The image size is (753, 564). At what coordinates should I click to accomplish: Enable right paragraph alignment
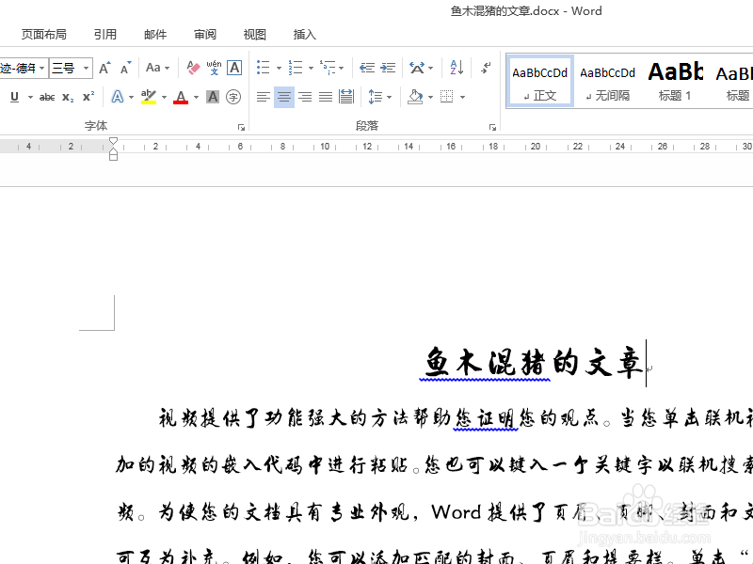pyautogui.click(x=305, y=97)
